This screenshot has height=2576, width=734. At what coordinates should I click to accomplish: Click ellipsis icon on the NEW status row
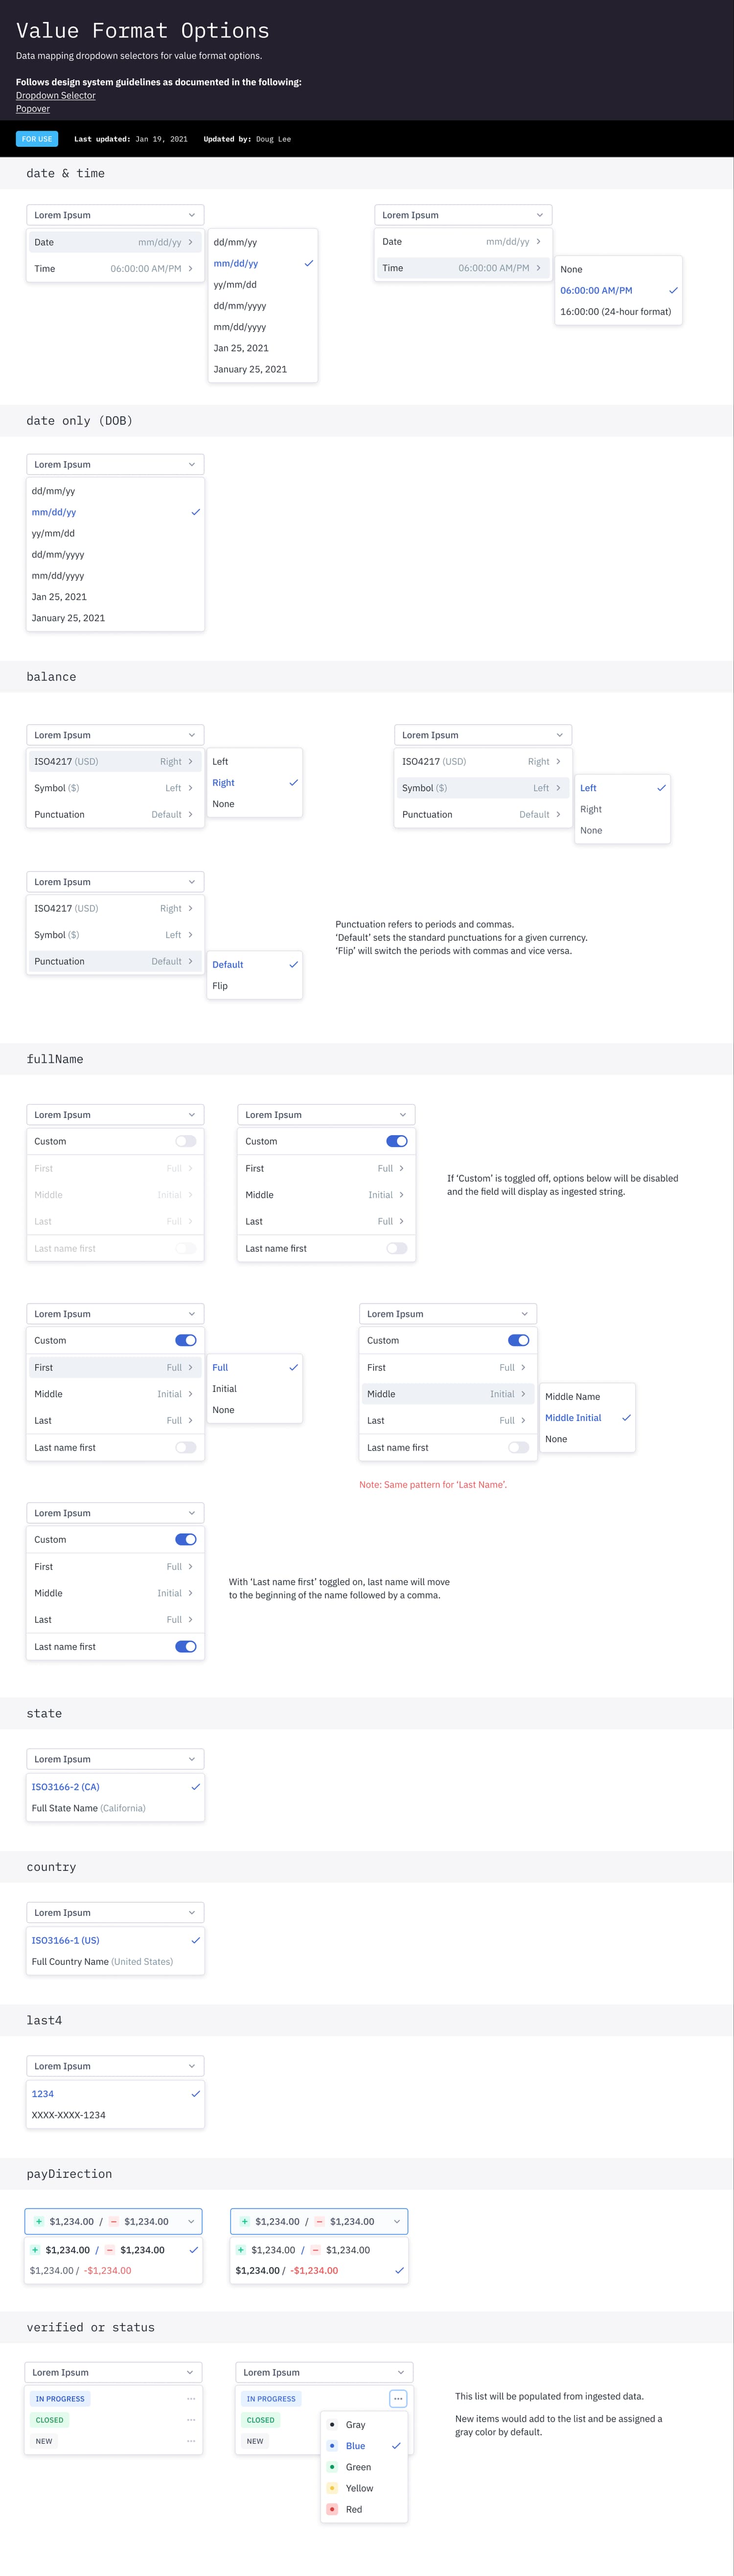click(191, 2441)
